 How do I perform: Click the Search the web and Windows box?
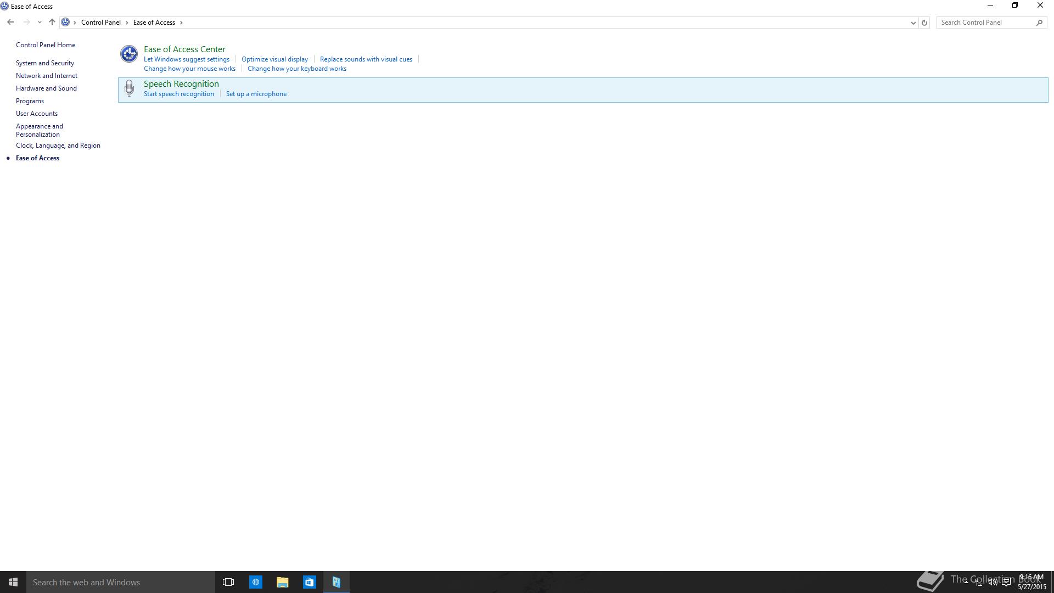click(121, 582)
